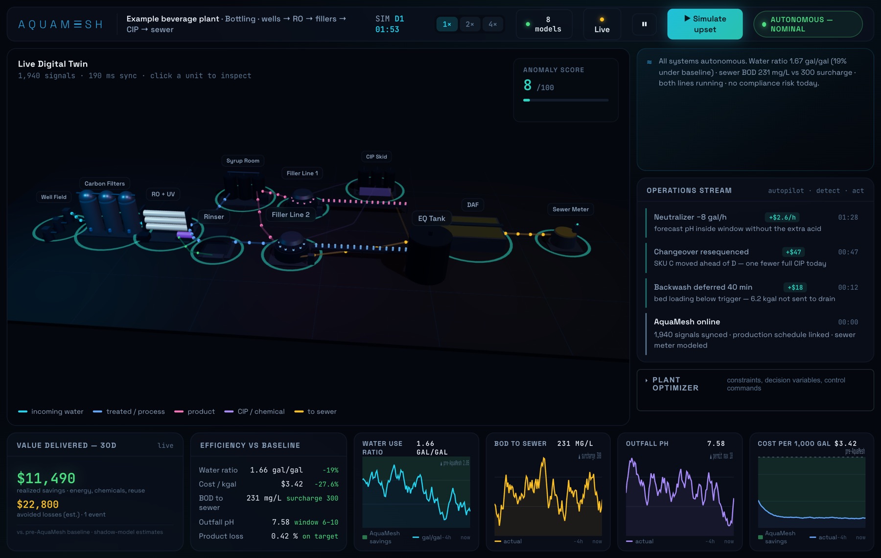
Task: Inspect the CIP Skid unit
Action: pyautogui.click(x=375, y=186)
